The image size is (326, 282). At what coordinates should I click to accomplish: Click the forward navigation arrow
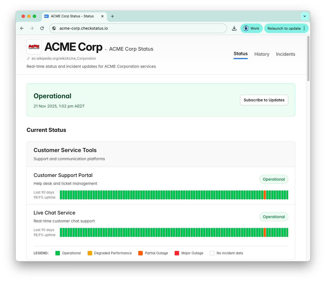click(x=32, y=28)
